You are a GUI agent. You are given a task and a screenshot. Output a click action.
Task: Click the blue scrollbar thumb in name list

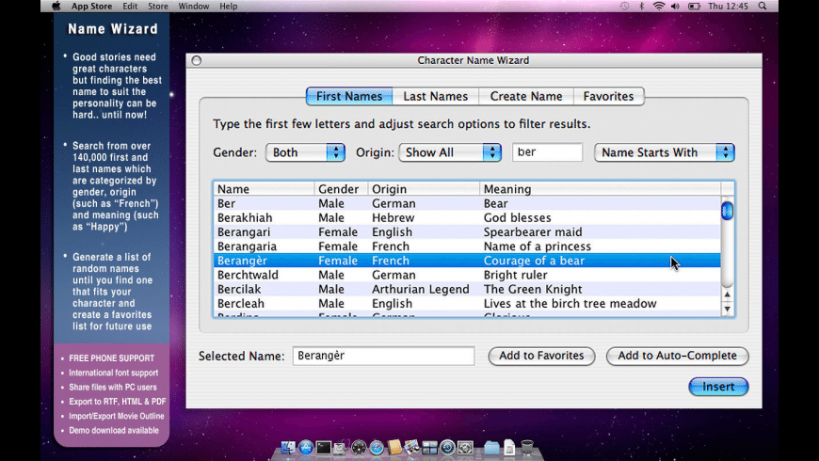pos(727,212)
